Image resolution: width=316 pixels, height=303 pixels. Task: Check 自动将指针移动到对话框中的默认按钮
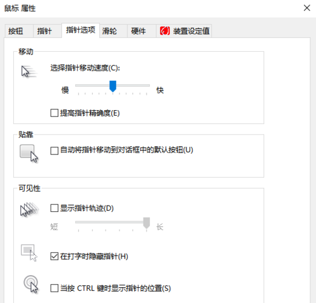coord(54,151)
